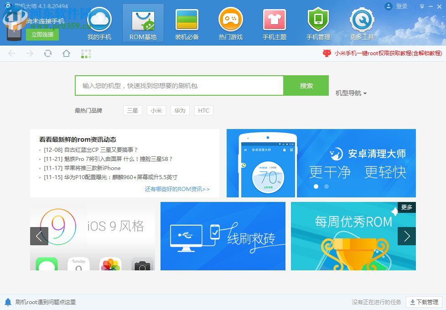Filter ROMs by the 小米 brand
The width and height of the screenshot is (446, 310).
coord(156,110)
